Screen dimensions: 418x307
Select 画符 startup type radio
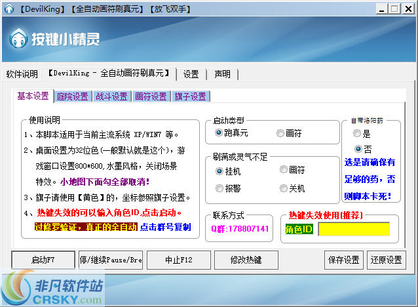pos(289,133)
